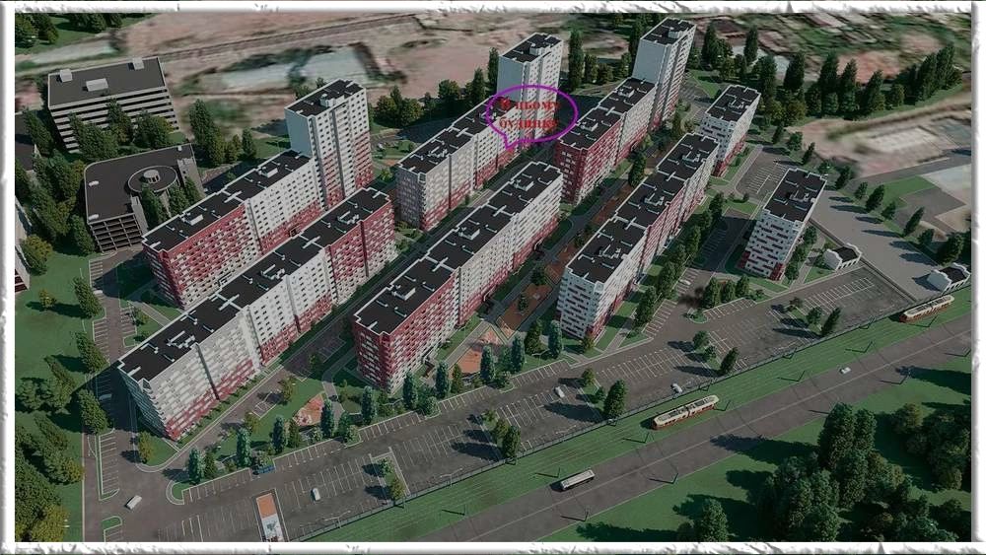Click the orange sports court at the bottom
986x555 pixels.
tap(268, 516)
